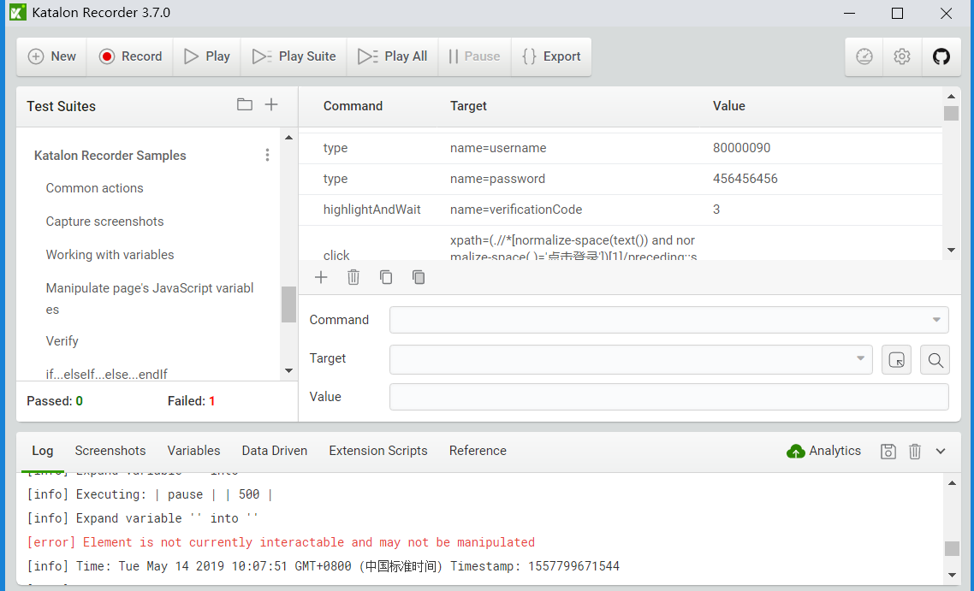Select the Capture screenshots test case
The image size is (974, 591).
point(105,222)
